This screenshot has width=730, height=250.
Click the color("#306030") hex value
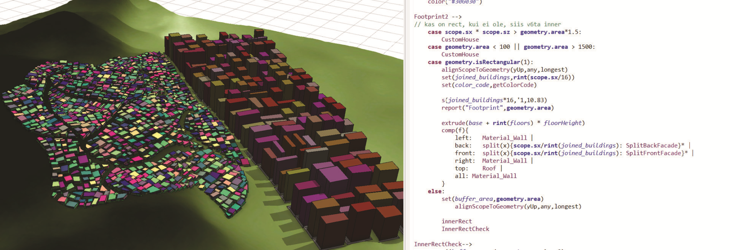(x=454, y=2)
